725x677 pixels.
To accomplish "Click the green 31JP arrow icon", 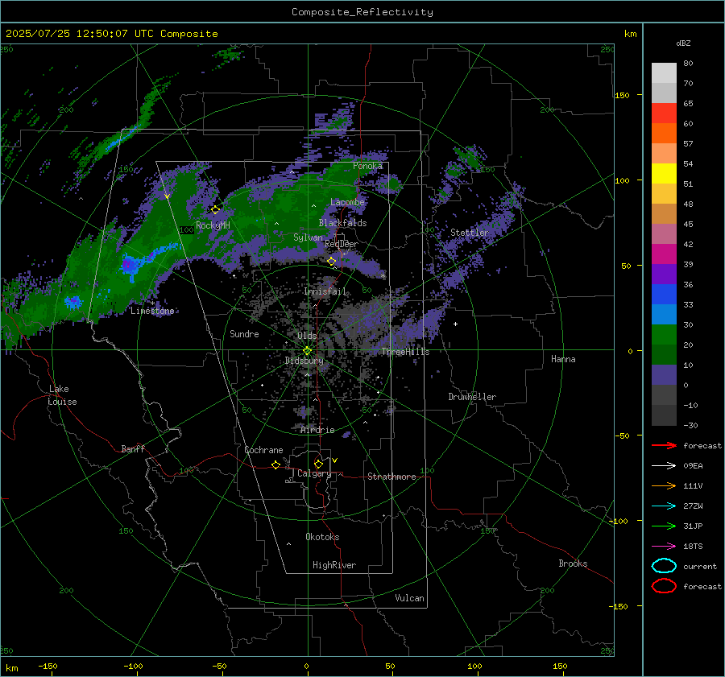I will [x=664, y=526].
